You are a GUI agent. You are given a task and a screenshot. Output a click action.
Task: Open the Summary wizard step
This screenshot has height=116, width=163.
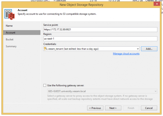tap(11, 46)
